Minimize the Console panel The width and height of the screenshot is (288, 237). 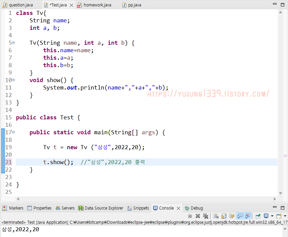click(275, 207)
